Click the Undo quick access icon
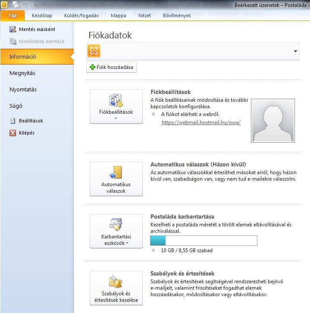The width and height of the screenshot is (310, 313). click(x=25, y=5)
